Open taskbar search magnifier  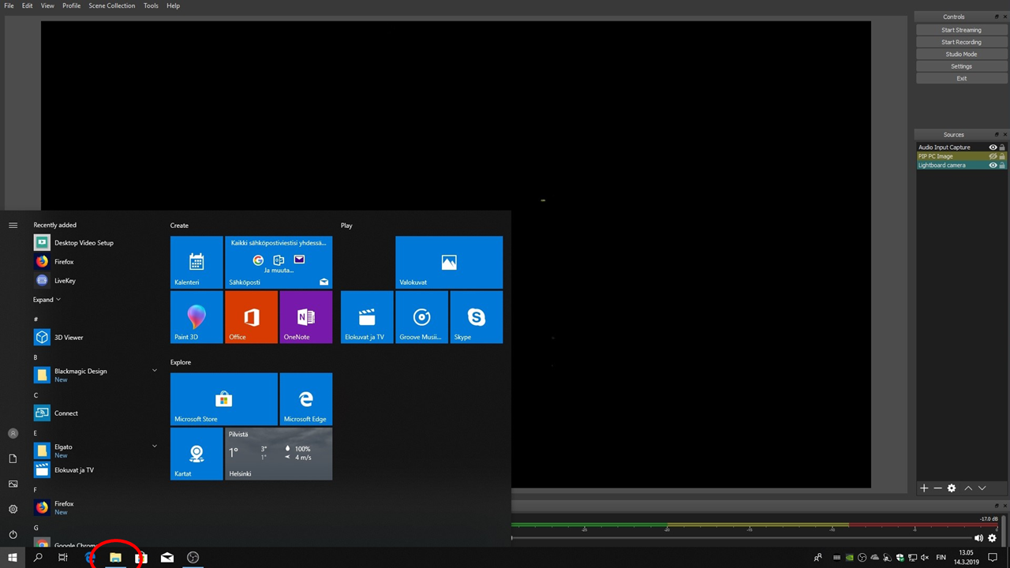[38, 558]
